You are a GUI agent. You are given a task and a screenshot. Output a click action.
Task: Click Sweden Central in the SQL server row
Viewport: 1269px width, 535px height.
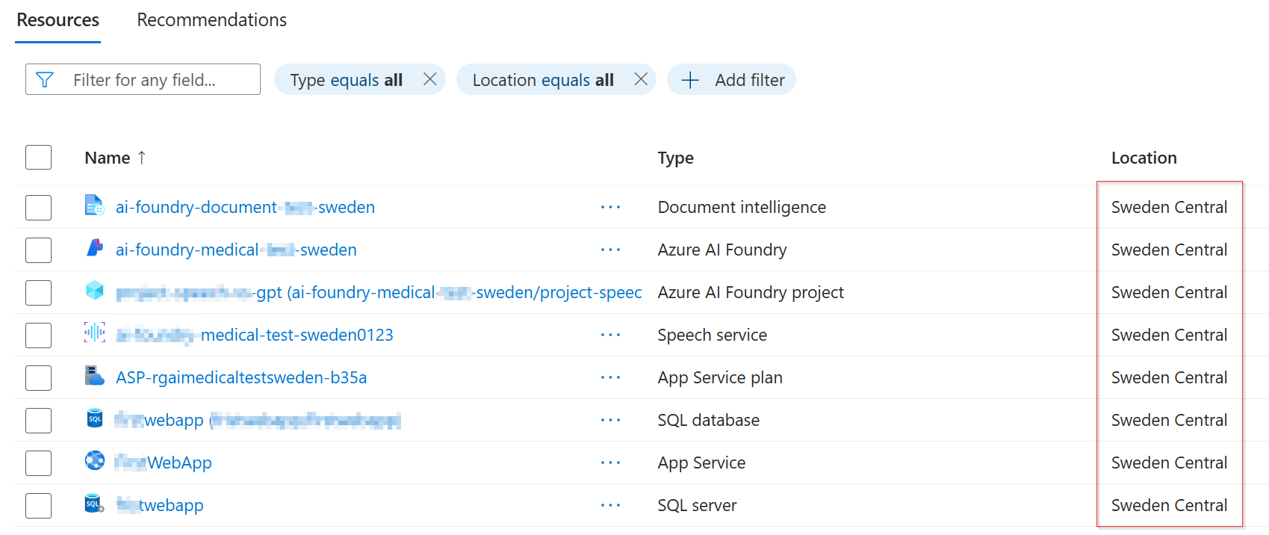point(1169,505)
